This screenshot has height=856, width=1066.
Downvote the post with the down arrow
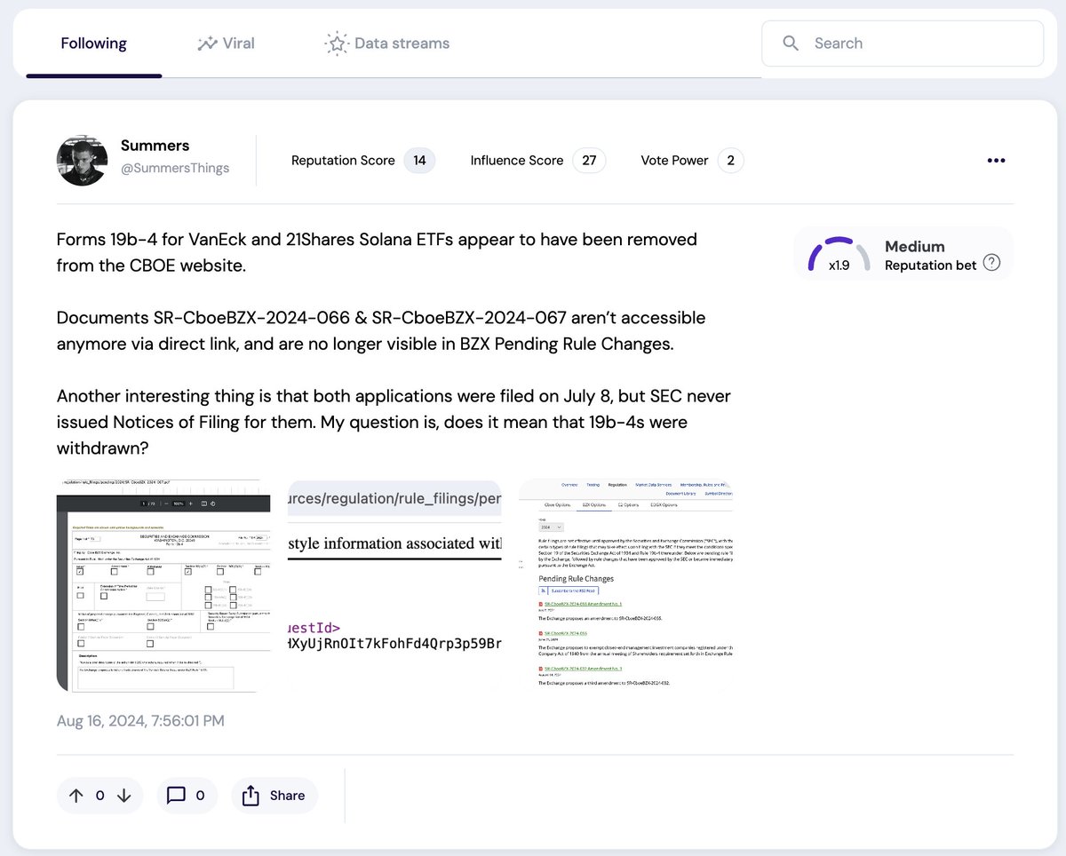[x=123, y=796]
